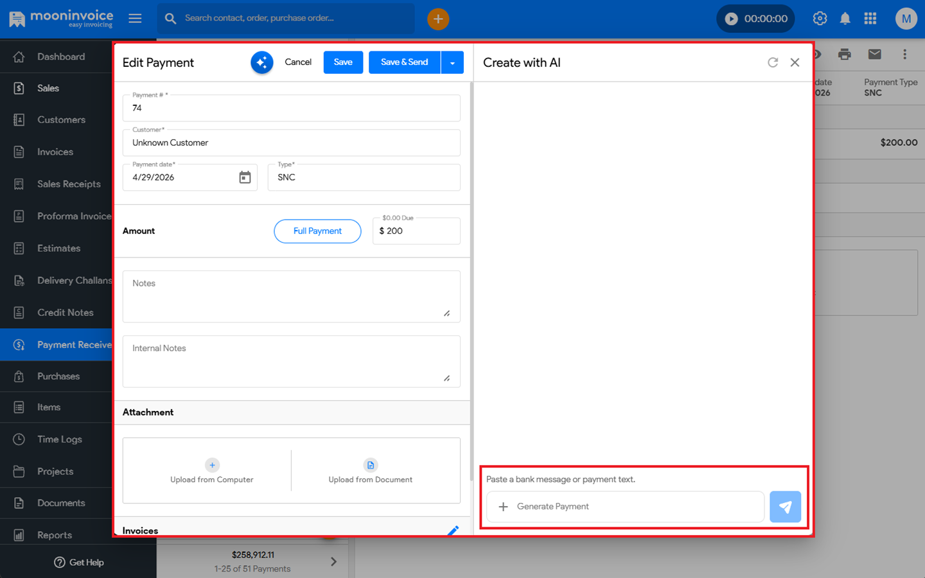Open the apps grid menu

tap(870, 19)
